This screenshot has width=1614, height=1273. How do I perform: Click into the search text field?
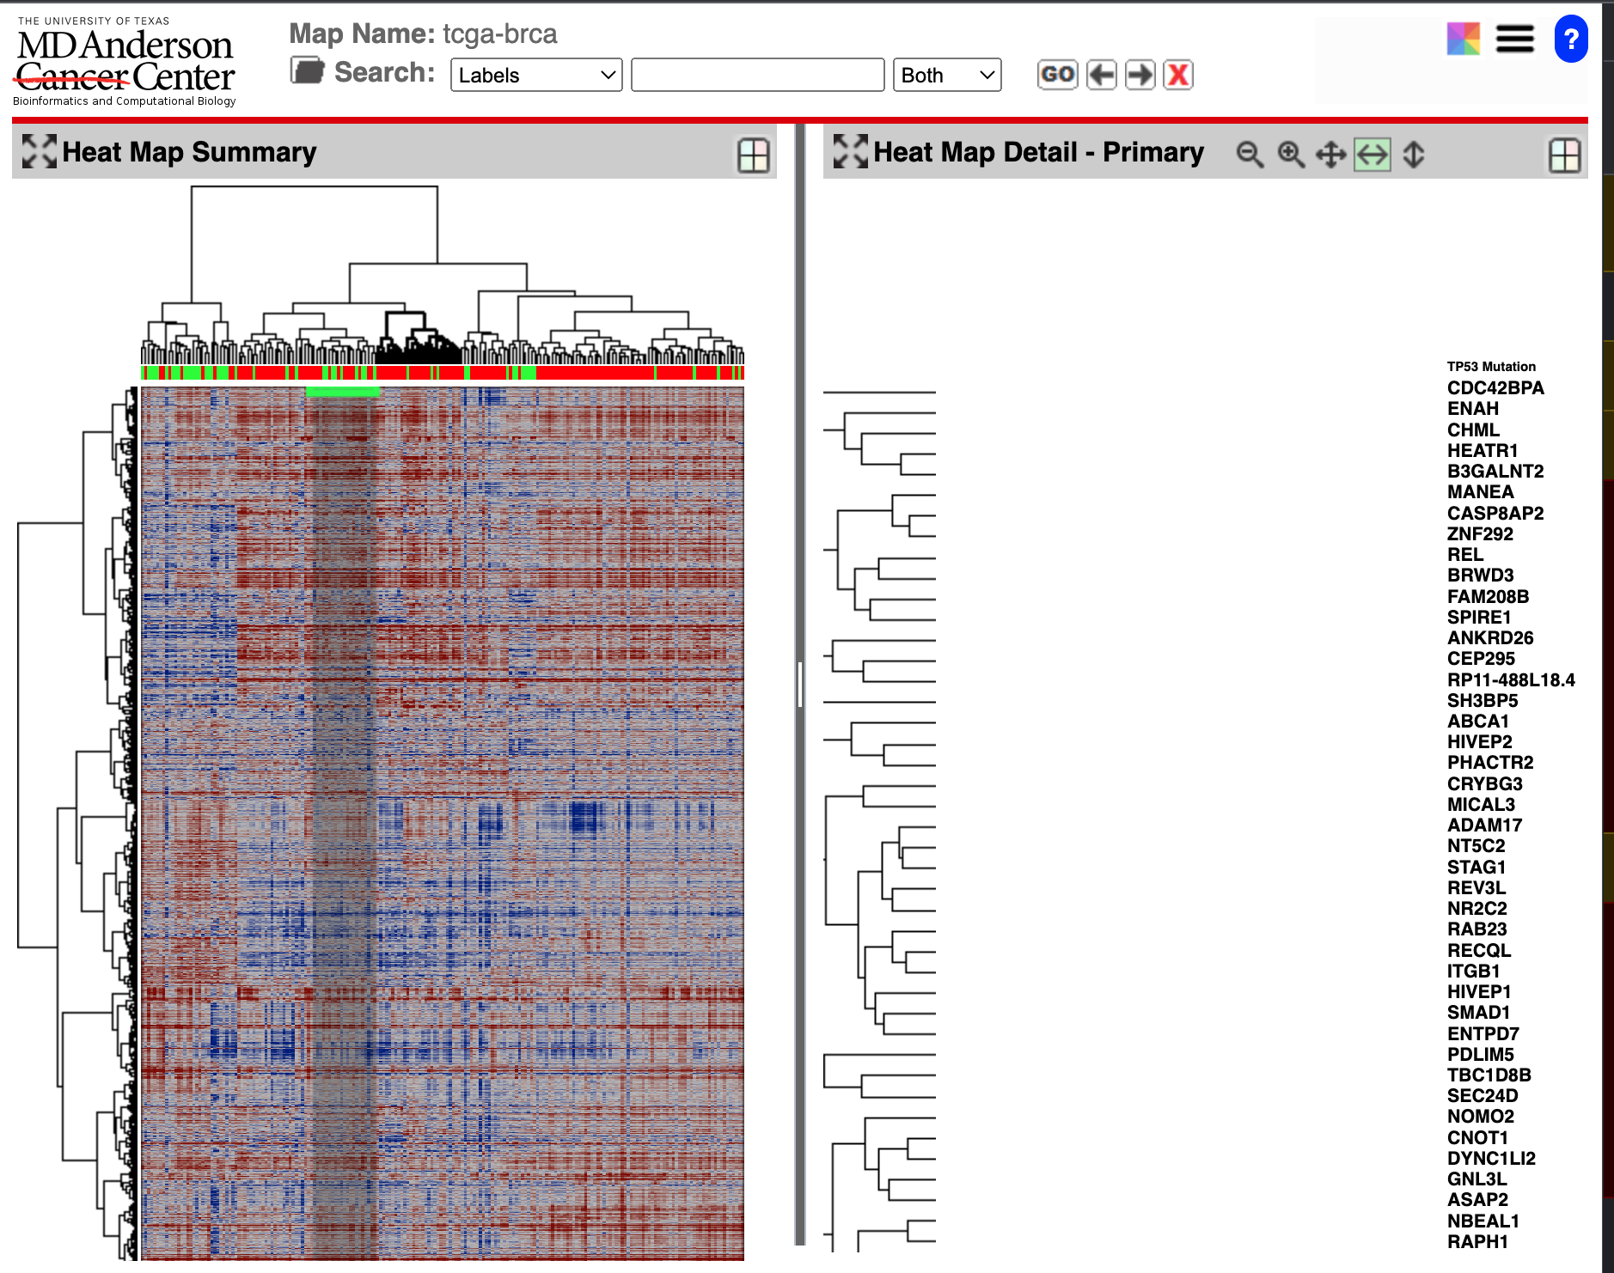click(758, 75)
